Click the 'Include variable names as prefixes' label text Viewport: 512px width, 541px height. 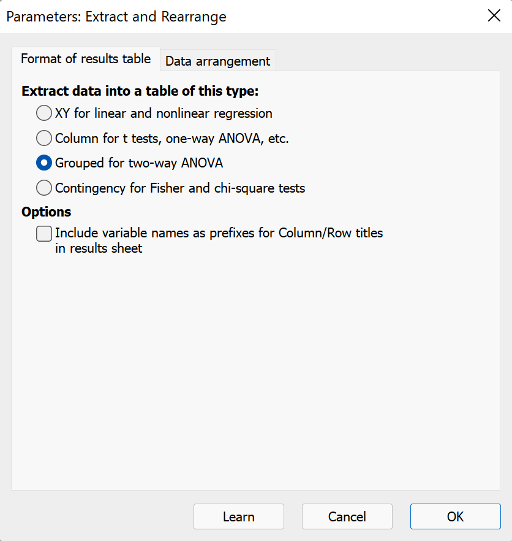coord(219,233)
